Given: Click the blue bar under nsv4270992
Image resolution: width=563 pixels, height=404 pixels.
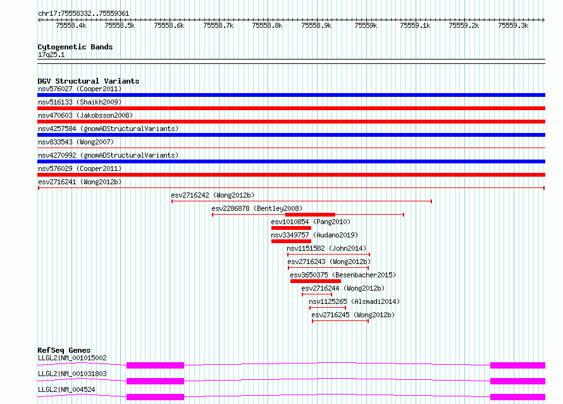Looking at the screenshot, I should pos(291,161).
